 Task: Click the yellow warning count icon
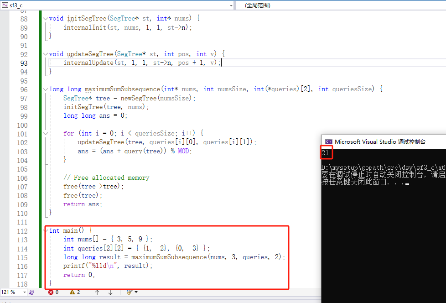[x=72, y=292]
